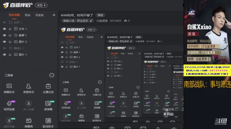This screenshot has width=231, height=129.
Task: Open 弹幕助手 in the largest nested preview
Action: (66, 92)
